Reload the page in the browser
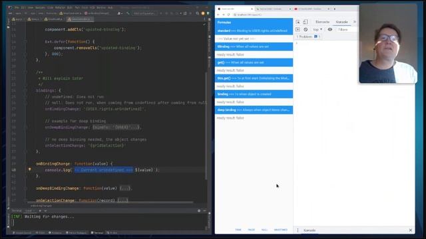Viewport: 426px width, 239px height. (x=228, y=15)
